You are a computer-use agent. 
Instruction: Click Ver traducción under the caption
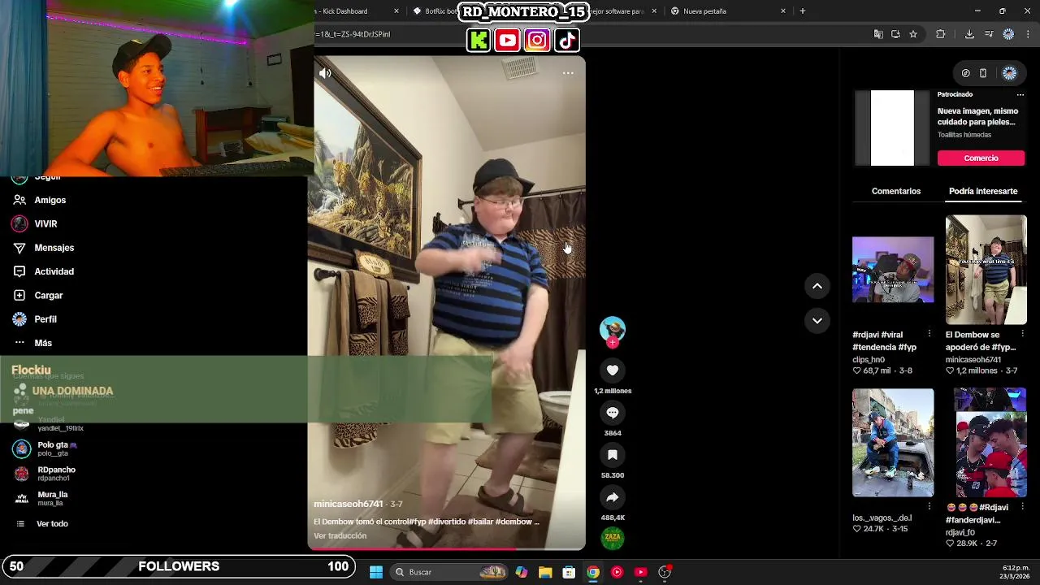[340, 536]
